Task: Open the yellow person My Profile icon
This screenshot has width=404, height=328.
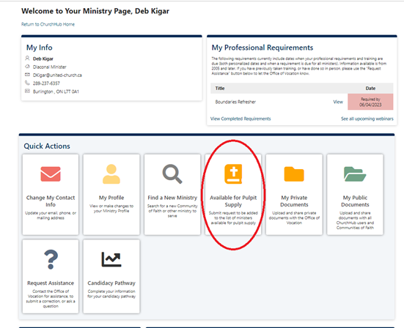Action: [111, 174]
